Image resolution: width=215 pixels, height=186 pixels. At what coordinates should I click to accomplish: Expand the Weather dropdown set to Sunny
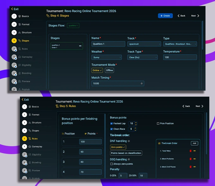(107, 57)
